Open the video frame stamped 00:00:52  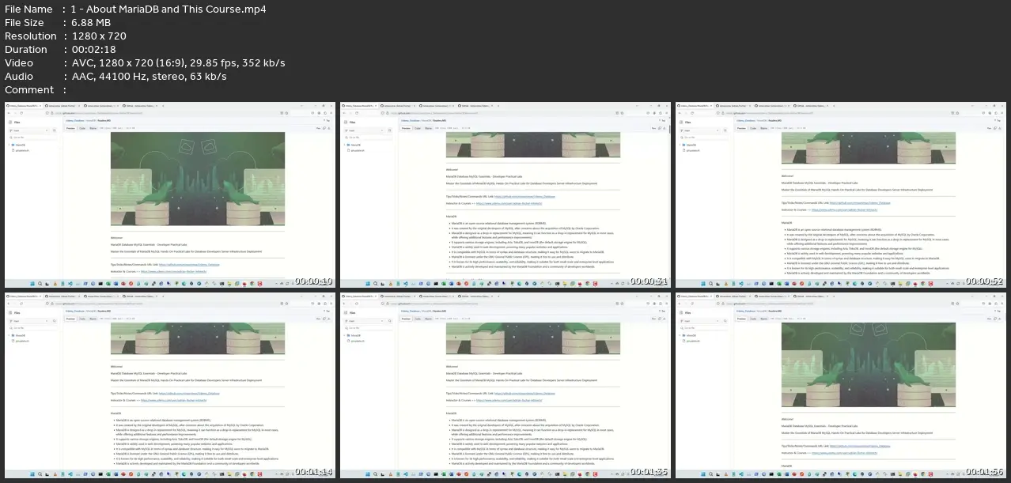point(841,195)
